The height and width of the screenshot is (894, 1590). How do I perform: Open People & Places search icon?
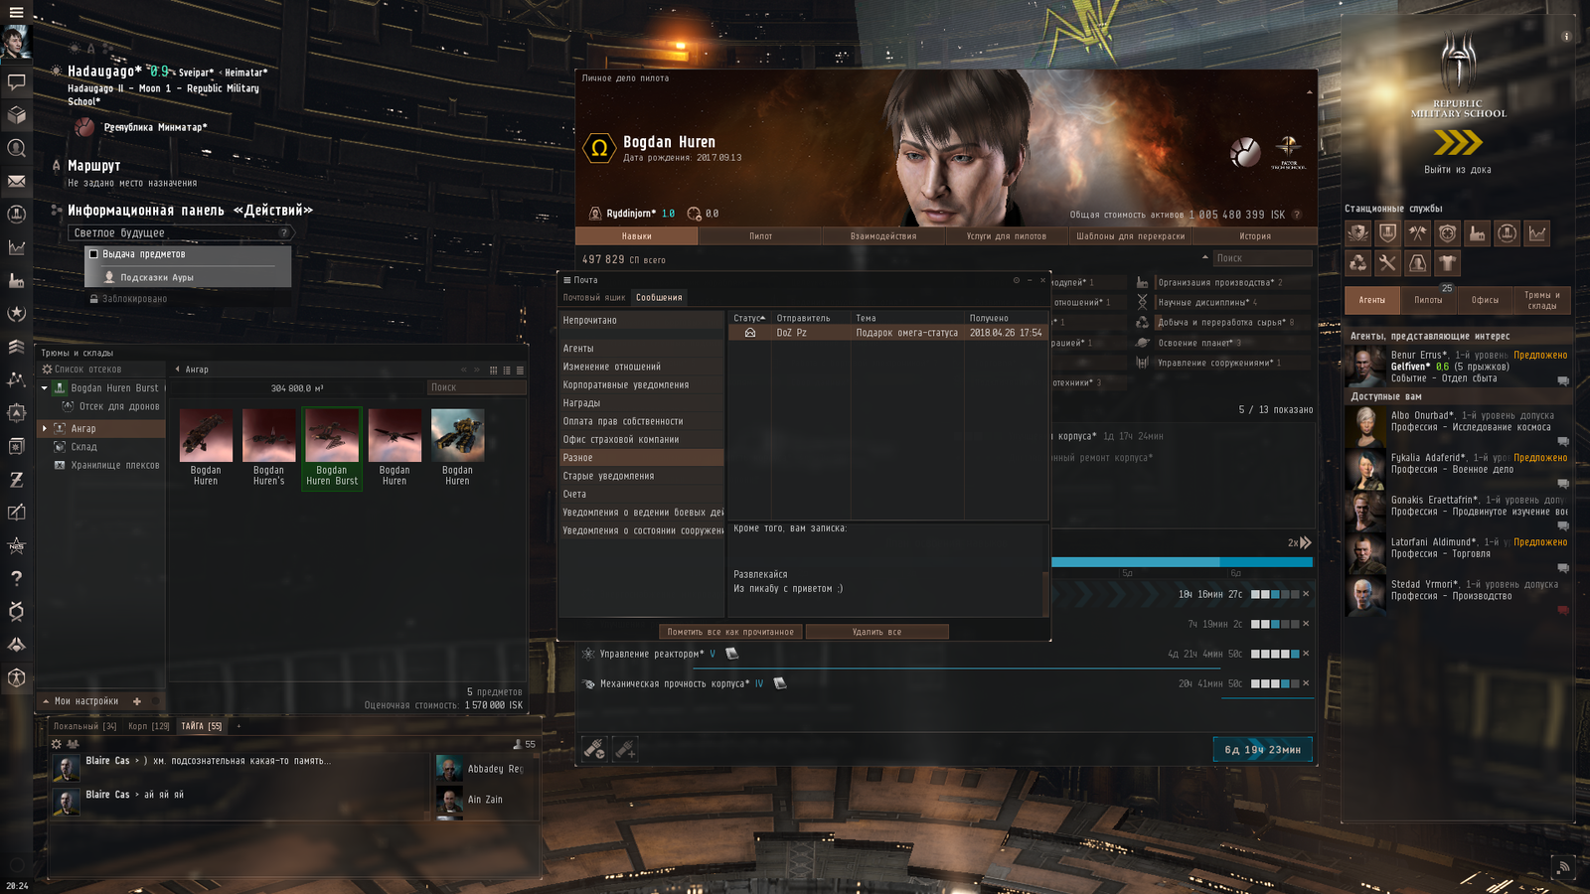(x=16, y=148)
